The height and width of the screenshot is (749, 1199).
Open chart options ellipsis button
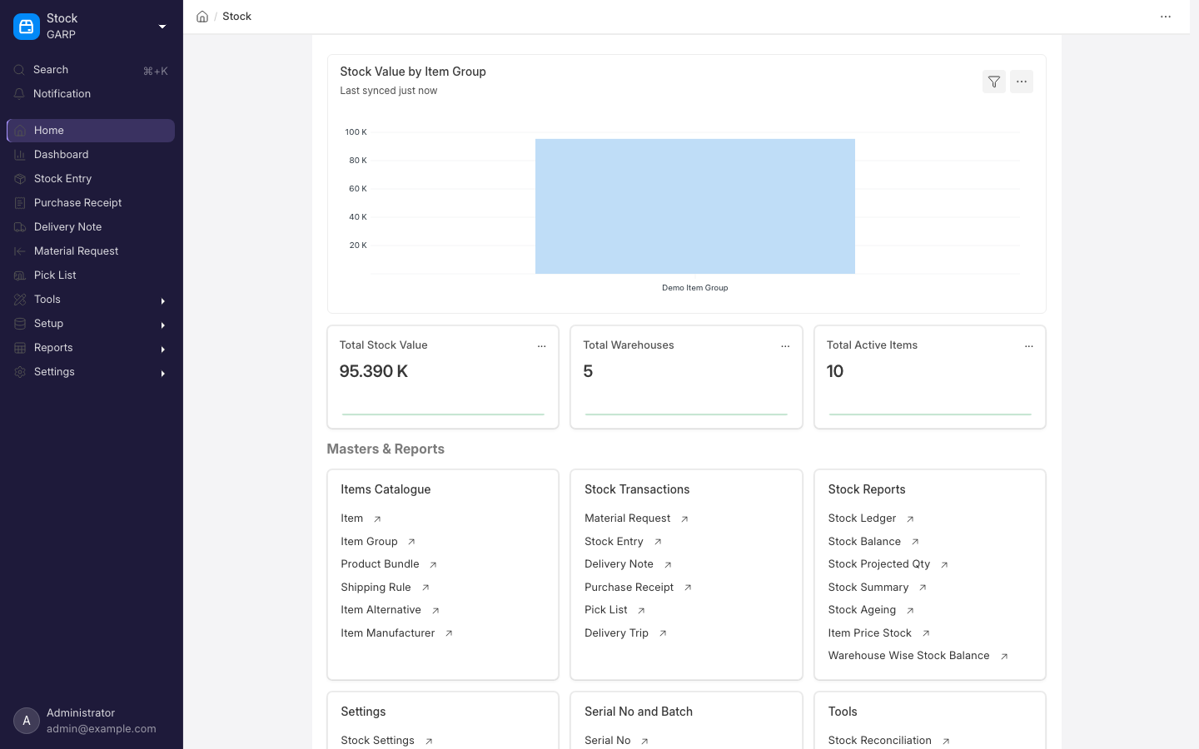tap(1022, 82)
